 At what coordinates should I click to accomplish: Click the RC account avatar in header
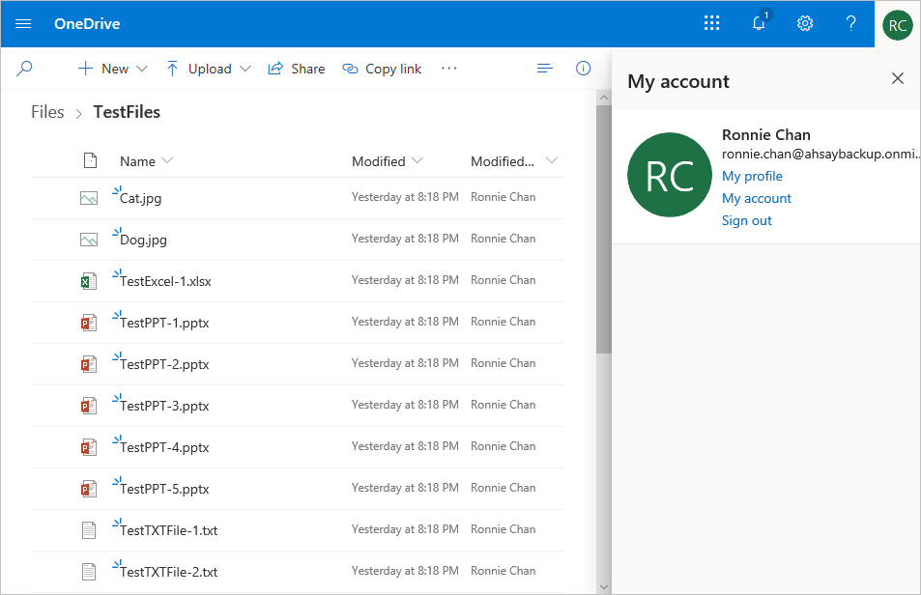(898, 24)
